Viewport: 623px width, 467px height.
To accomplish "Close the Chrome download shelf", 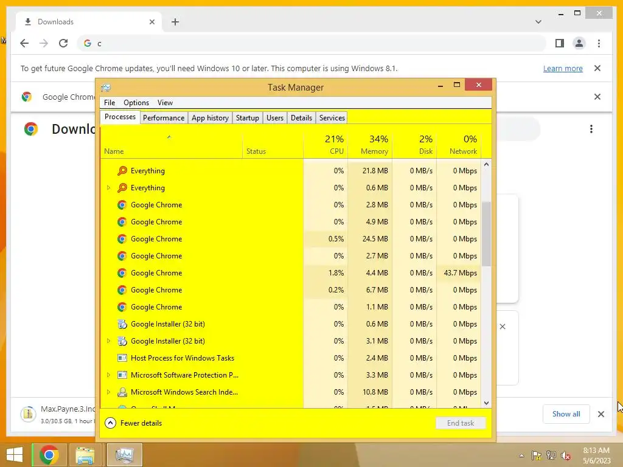I will [601, 414].
